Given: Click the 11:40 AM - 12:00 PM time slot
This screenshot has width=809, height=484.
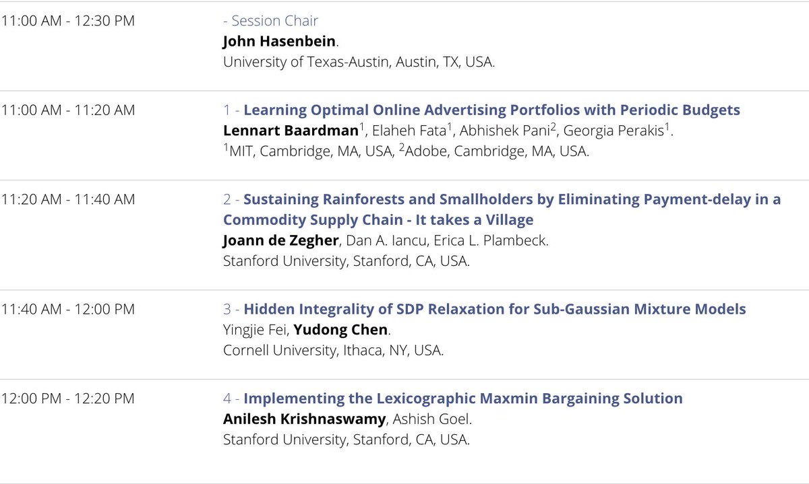Looking at the screenshot, I should 67,309.
